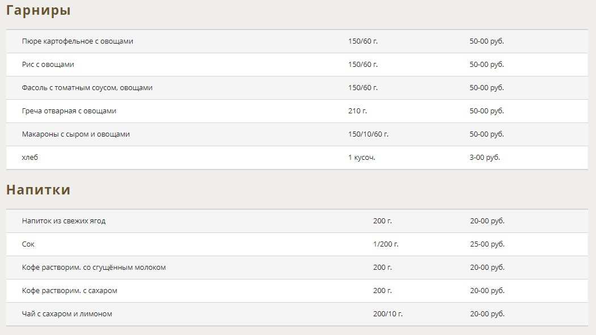Click the "Сок" drink name
Screen dimensions: 596x335
pos(28,244)
